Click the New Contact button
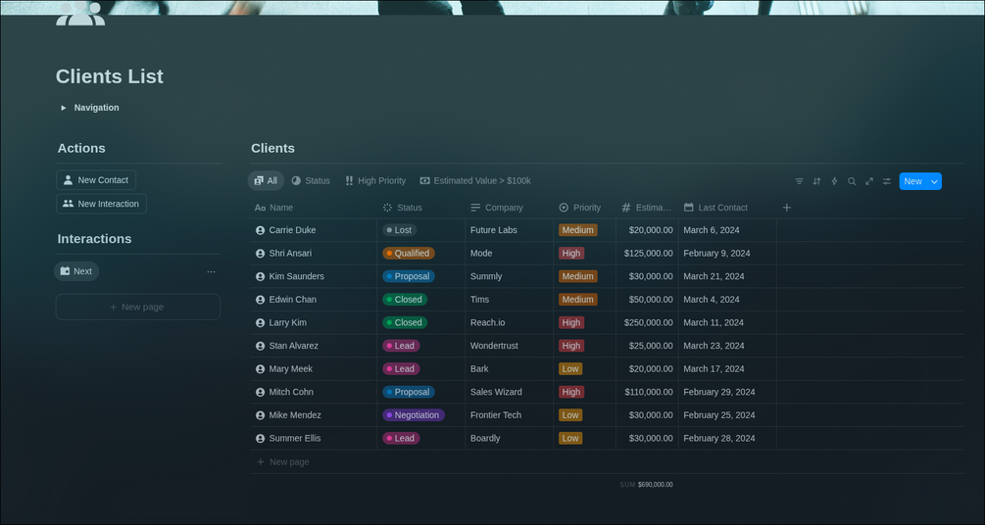The width and height of the screenshot is (985, 525). point(96,180)
